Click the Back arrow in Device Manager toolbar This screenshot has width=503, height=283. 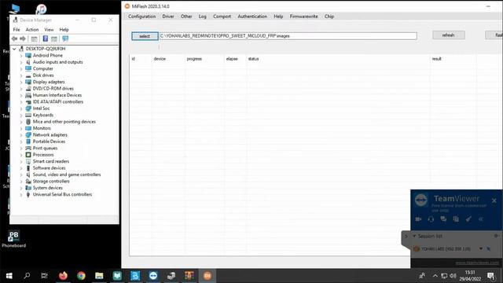14,39
